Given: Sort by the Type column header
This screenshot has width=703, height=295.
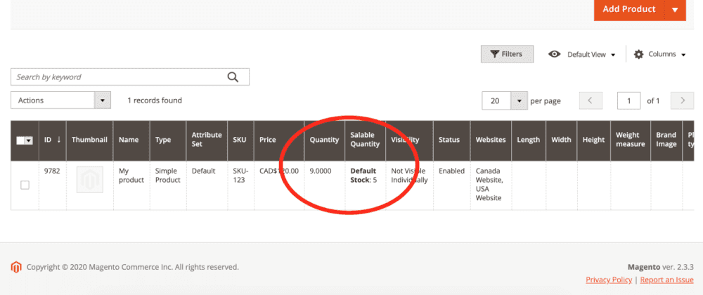Looking at the screenshot, I should (x=168, y=140).
